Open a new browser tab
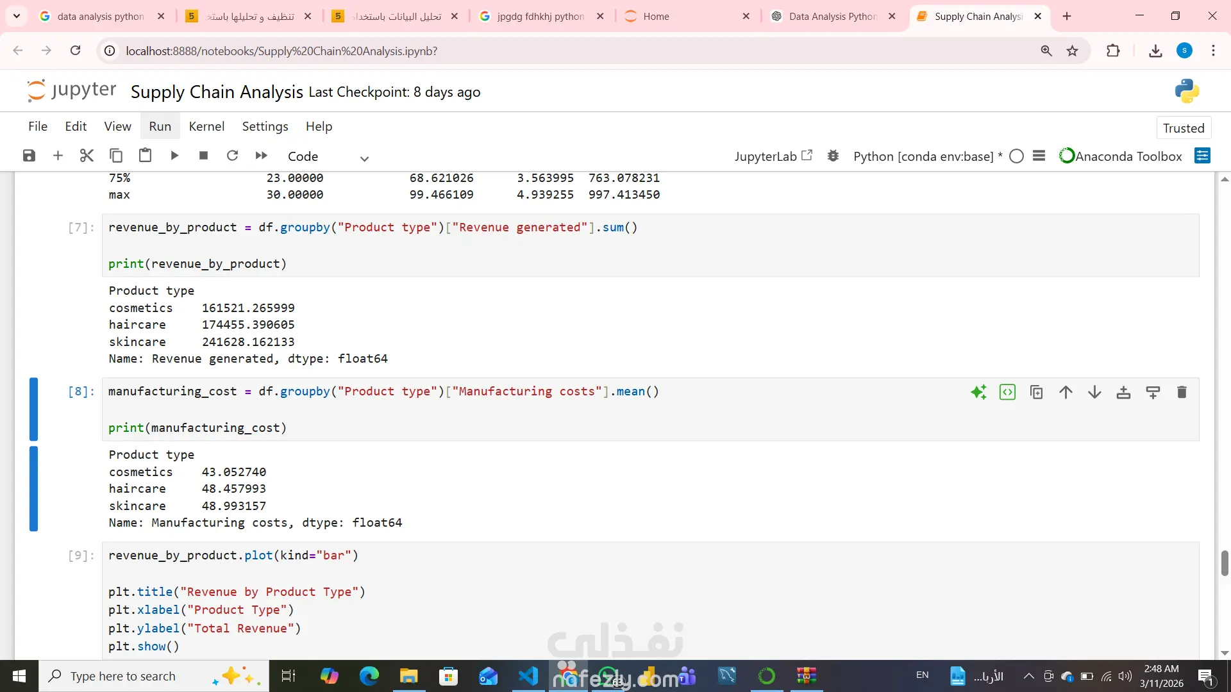Viewport: 1231px width, 692px height. click(x=1067, y=16)
